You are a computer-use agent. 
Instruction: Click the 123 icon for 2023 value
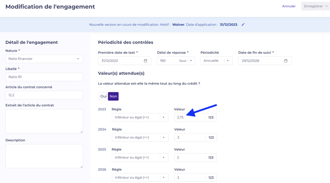pyautogui.click(x=211, y=117)
